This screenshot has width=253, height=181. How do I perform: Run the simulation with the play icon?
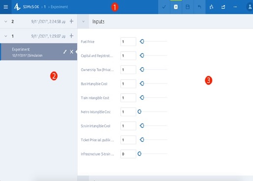coord(176,7)
